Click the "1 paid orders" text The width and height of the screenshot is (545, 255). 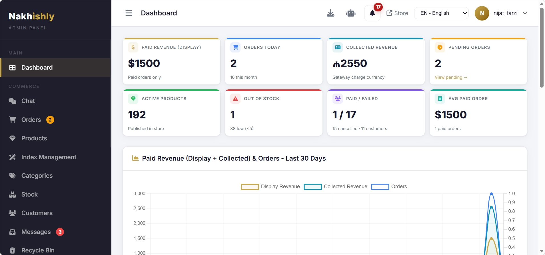point(448,129)
